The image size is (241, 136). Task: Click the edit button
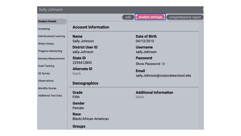coord(128,17)
